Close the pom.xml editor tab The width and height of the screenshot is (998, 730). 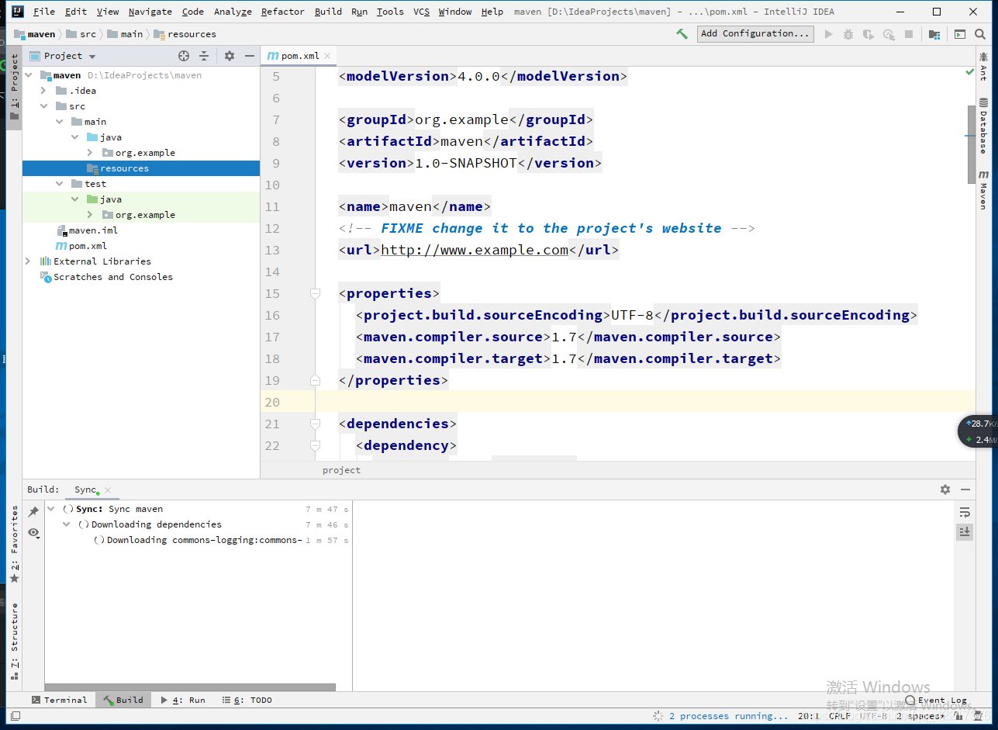tap(327, 56)
